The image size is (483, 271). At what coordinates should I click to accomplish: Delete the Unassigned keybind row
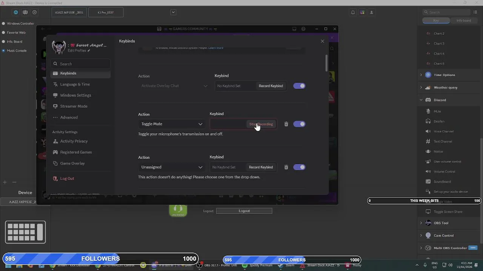tap(286, 167)
